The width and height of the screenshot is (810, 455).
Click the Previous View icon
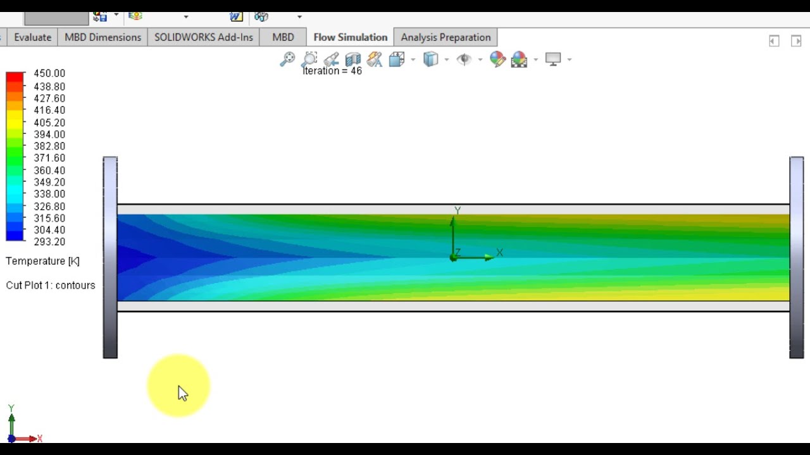[331, 59]
